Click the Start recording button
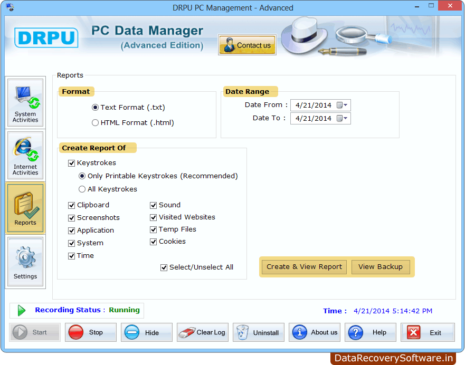Viewport: 465px width, 365px height. click(x=35, y=332)
